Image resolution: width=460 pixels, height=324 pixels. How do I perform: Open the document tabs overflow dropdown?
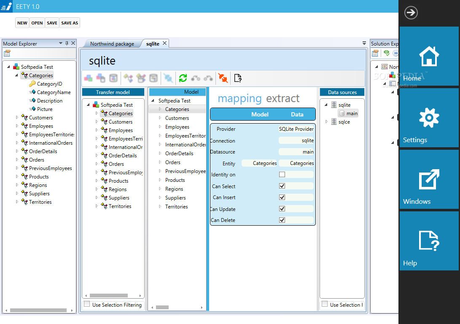[x=364, y=43]
